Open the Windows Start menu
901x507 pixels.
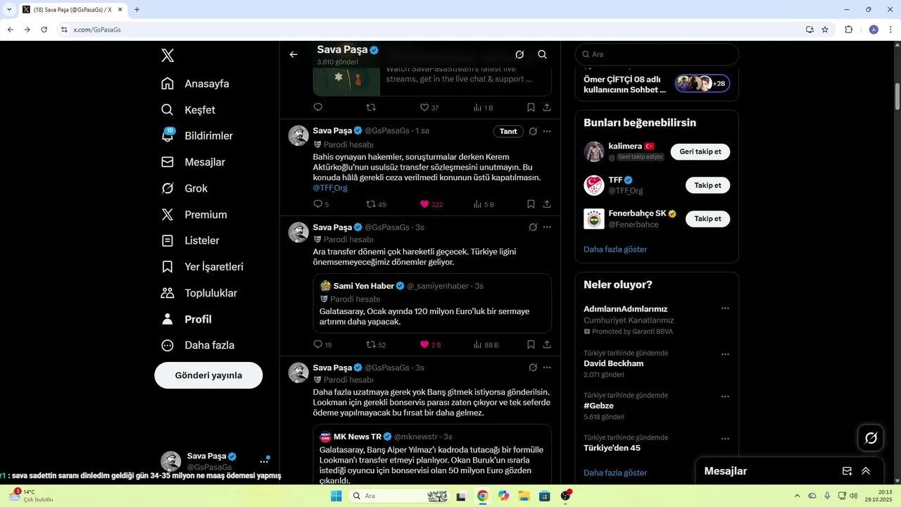[336, 496]
